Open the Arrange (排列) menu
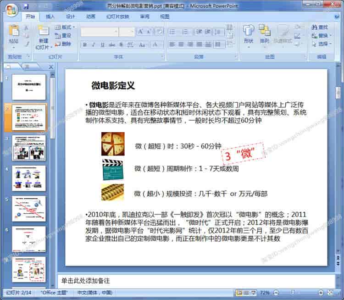Screen dimensions: 344x300 265,35
